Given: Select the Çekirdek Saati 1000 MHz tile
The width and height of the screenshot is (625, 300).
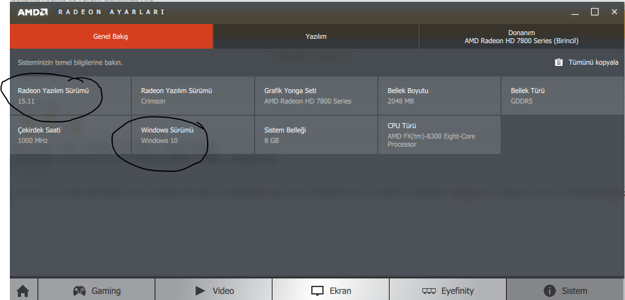Looking at the screenshot, I should (x=70, y=135).
